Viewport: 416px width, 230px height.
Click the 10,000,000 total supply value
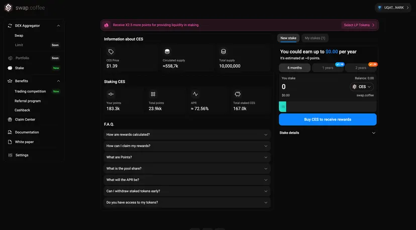230,66
